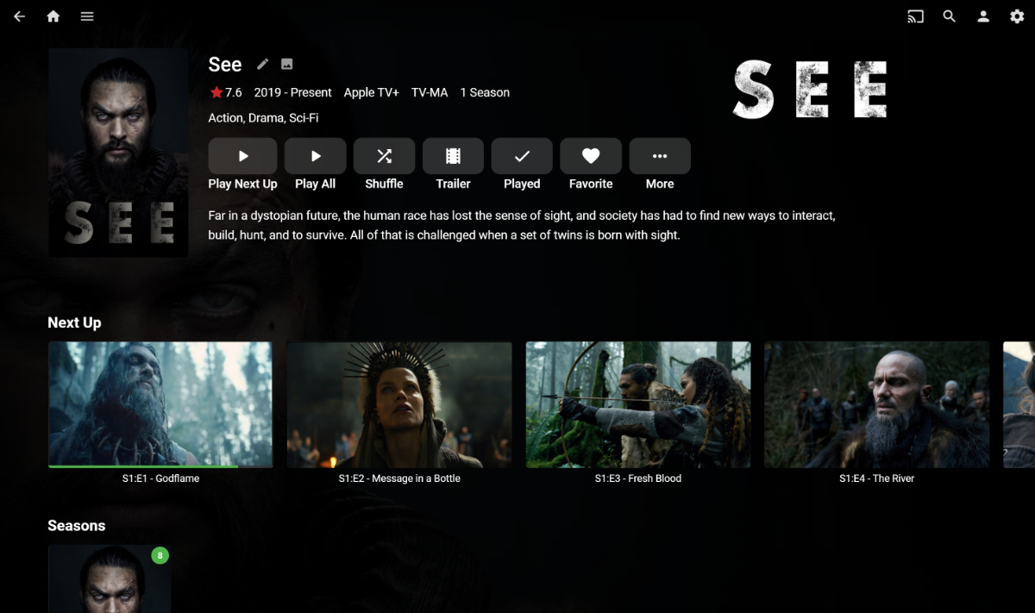Edit metadata with the pencil icon

(x=263, y=64)
